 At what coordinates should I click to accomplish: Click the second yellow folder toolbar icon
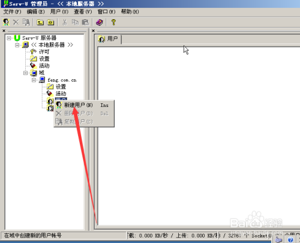pyautogui.click(x=50, y=22)
